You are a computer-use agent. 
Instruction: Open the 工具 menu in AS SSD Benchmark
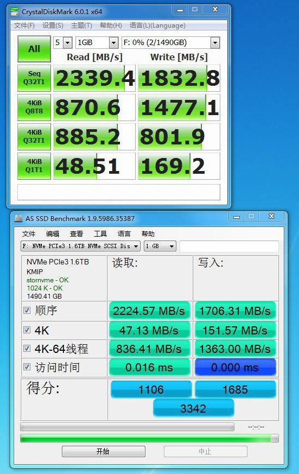100,233
